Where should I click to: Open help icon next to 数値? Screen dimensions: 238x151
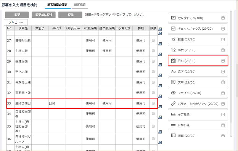click(x=223, y=39)
